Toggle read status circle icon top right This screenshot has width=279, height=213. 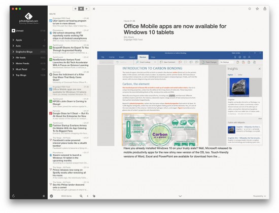pos(250,9)
